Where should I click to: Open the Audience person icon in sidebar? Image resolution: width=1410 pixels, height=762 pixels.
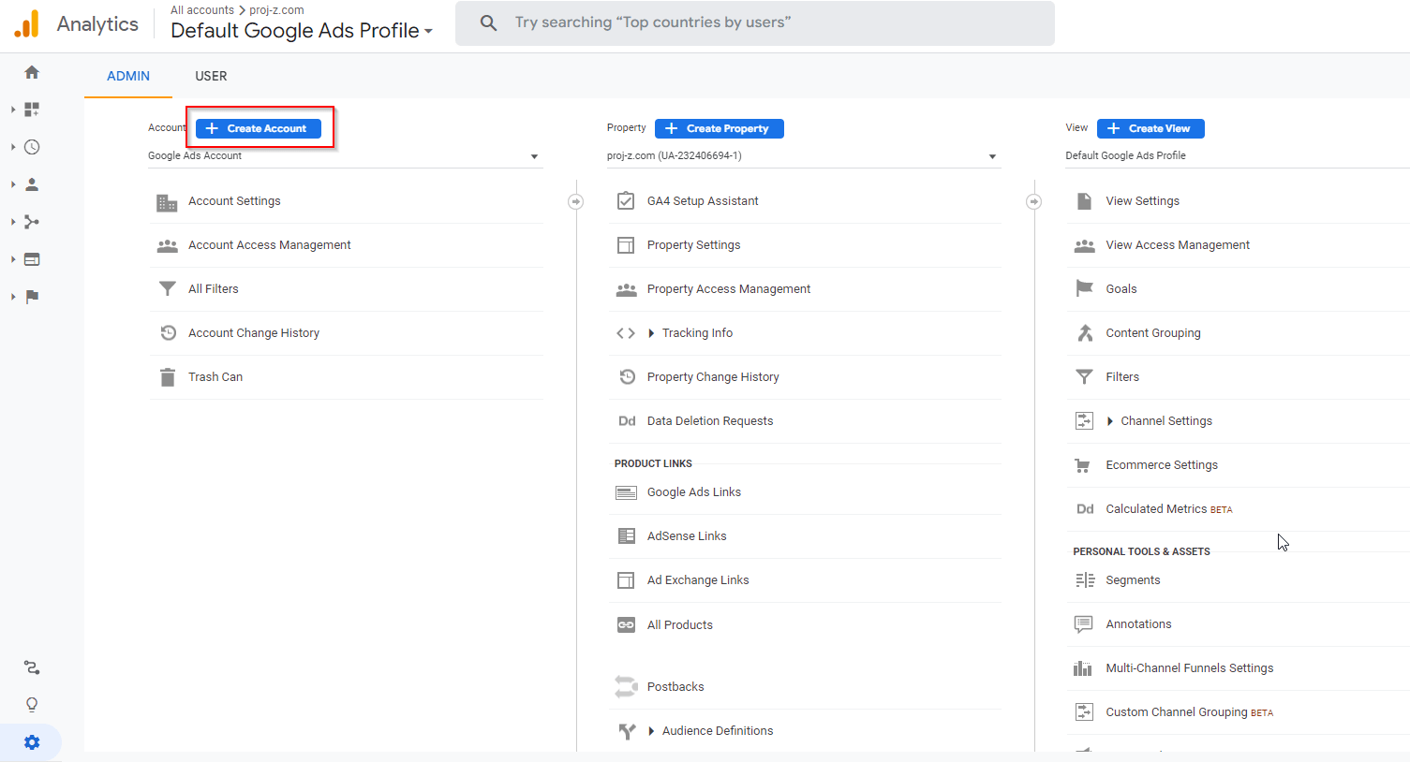[32, 184]
